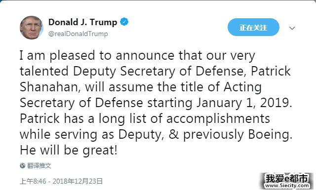This screenshot has height=192, width=316.
Task: Click the closing sentence "He will be great!"
Action: [x=69, y=151]
